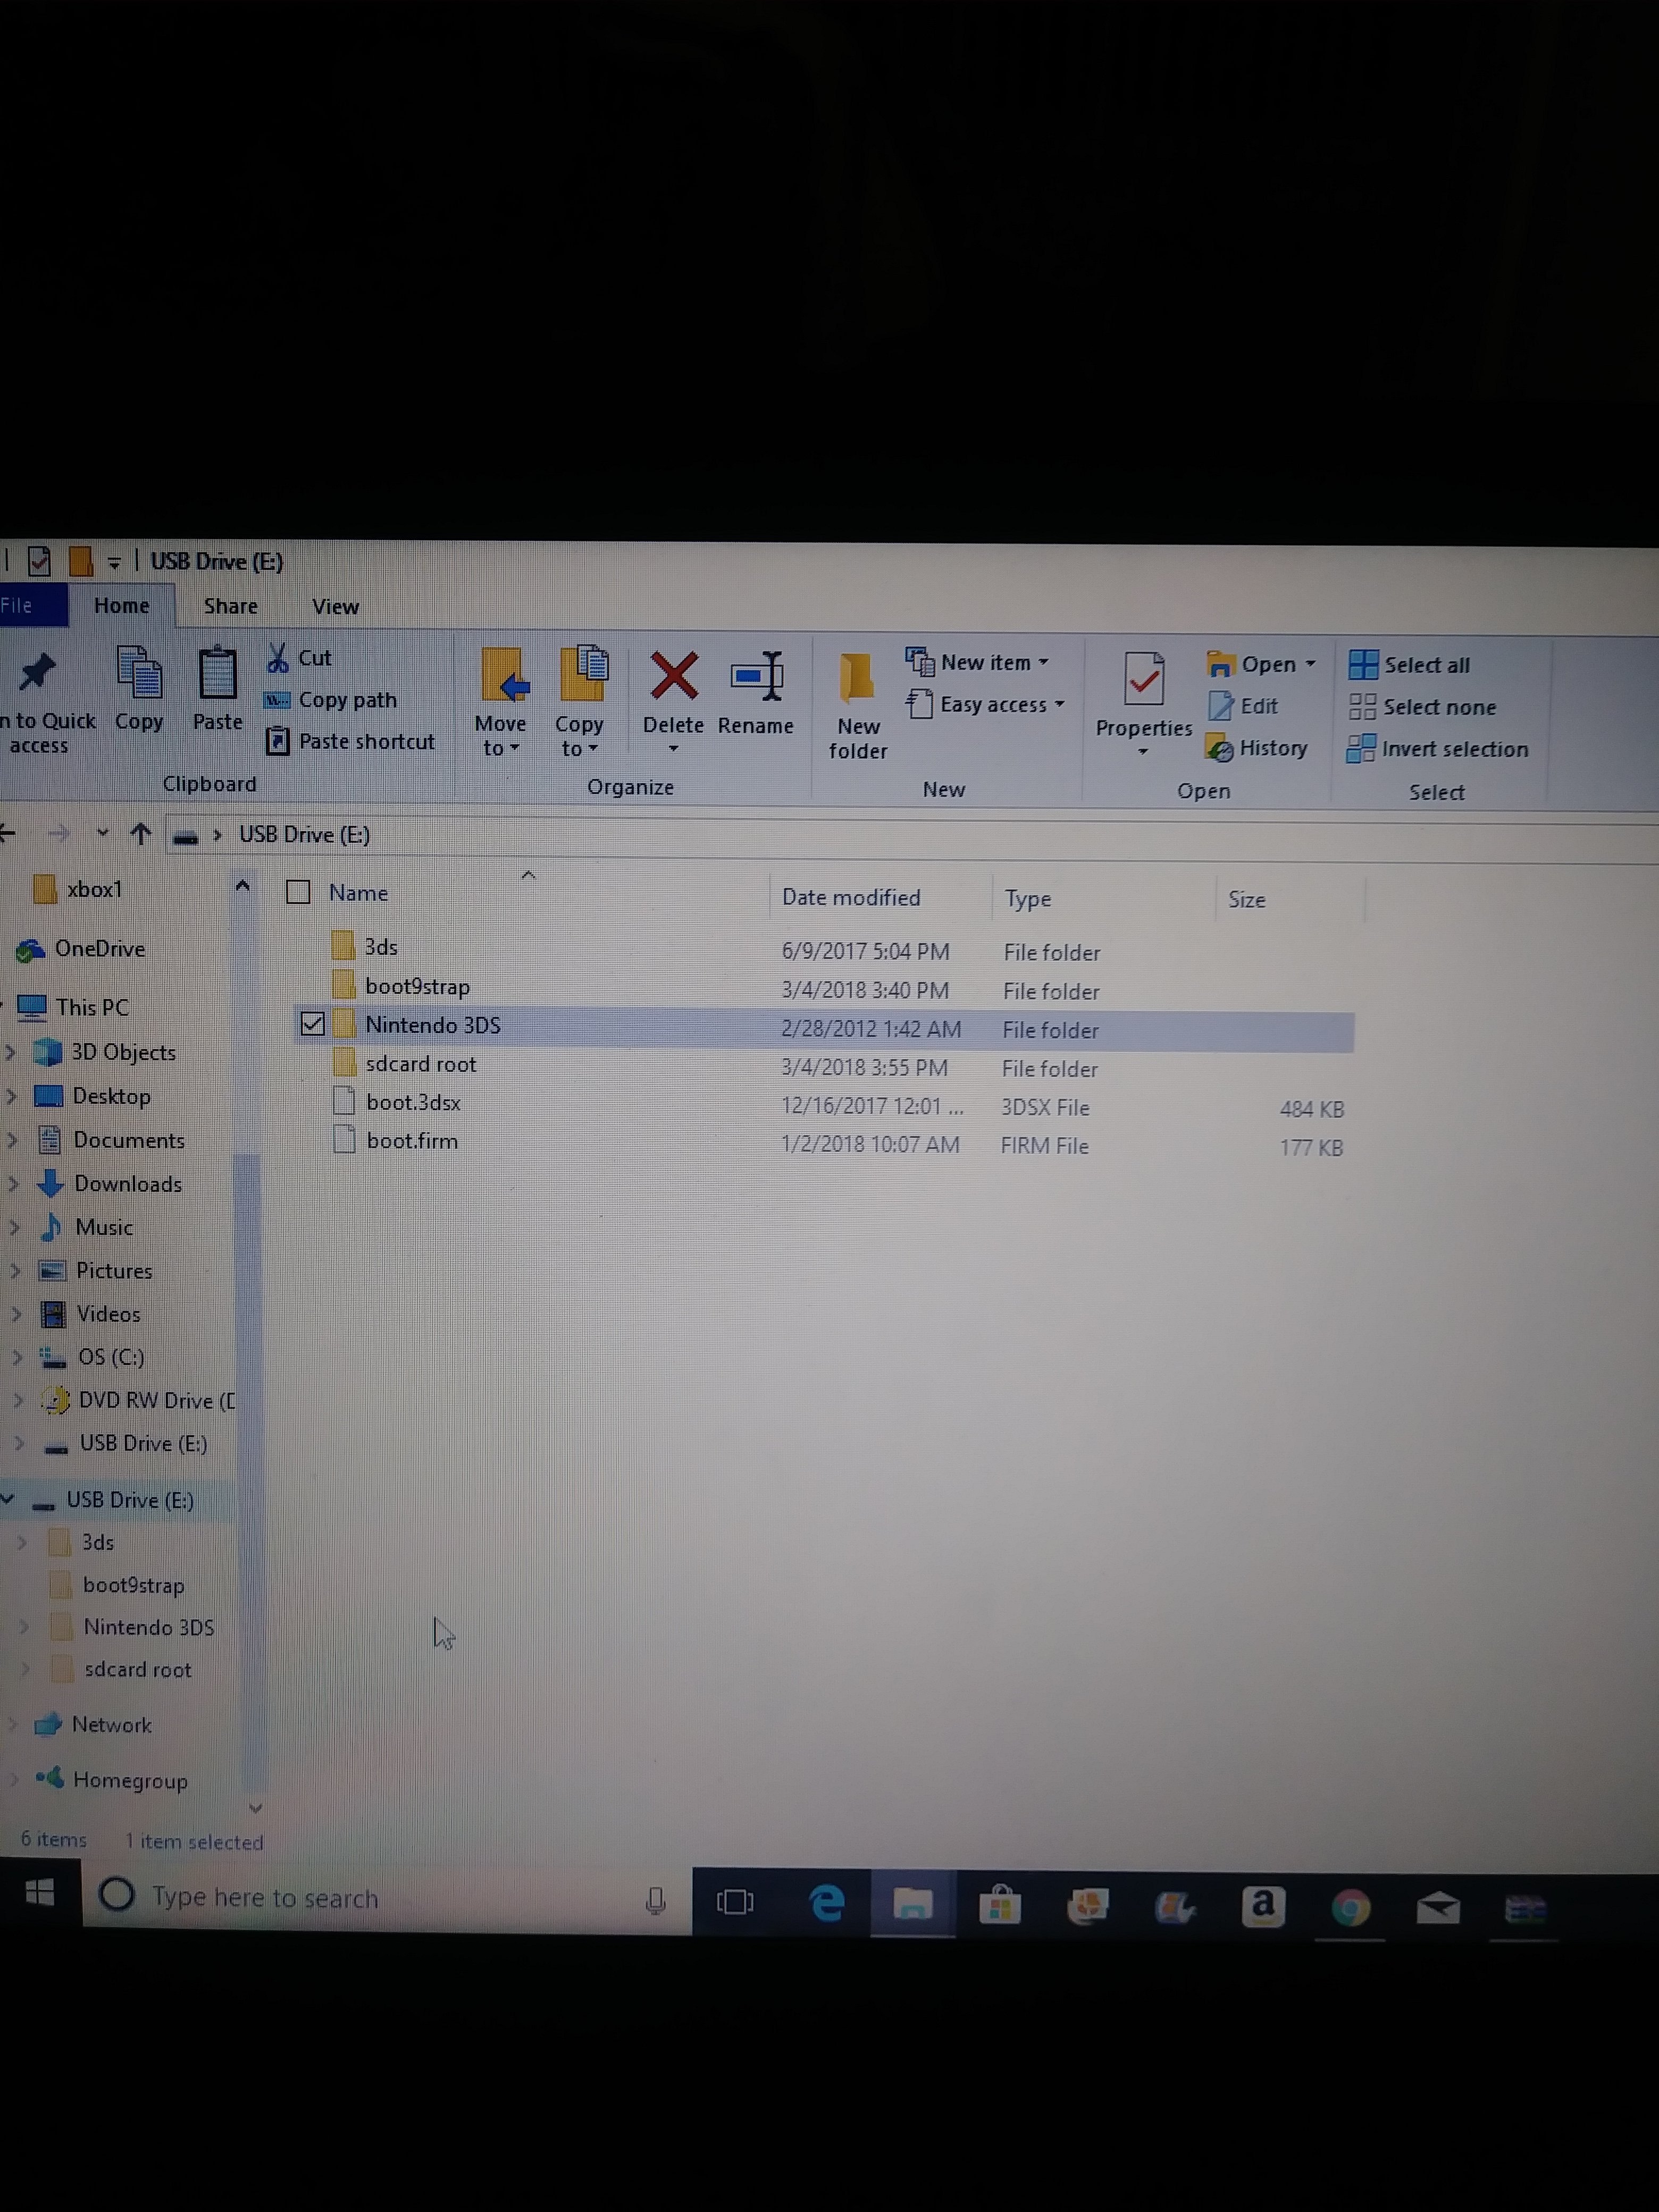Click Select none in the ribbon
Screen dimensions: 1659x2212
(1422, 707)
